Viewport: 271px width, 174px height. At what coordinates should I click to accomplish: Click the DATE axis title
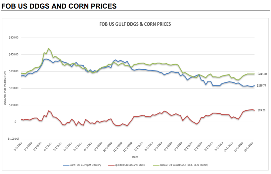pyautogui.click(x=135, y=157)
